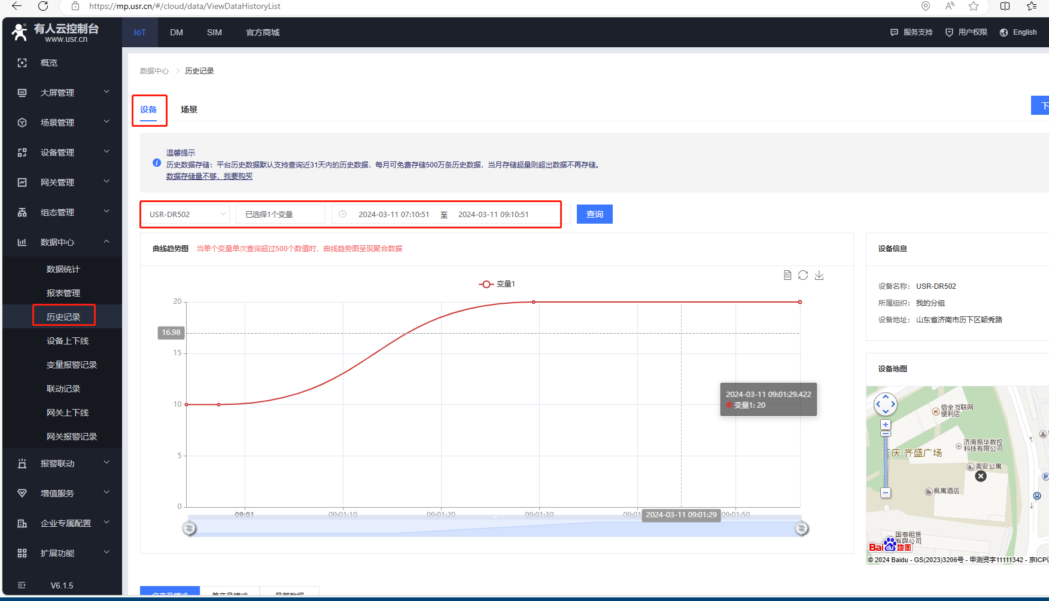
Task: Download the chart as image
Action: point(819,275)
